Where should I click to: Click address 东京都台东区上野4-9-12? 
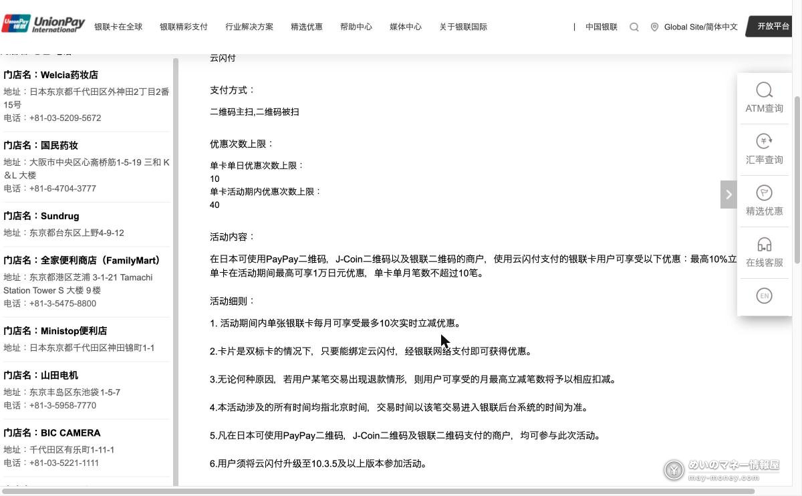click(x=77, y=233)
